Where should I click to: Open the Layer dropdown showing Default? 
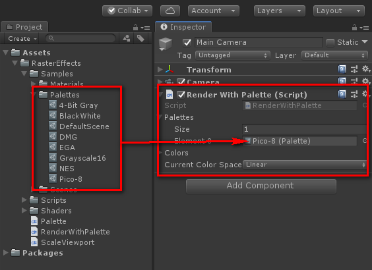click(x=334, y=55)
